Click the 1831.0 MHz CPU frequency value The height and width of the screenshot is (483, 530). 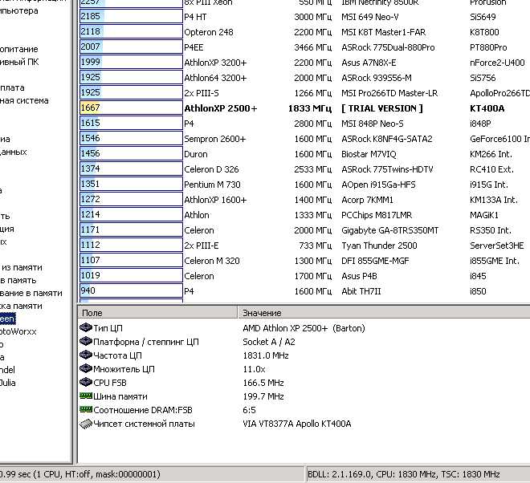click(266, 355)
